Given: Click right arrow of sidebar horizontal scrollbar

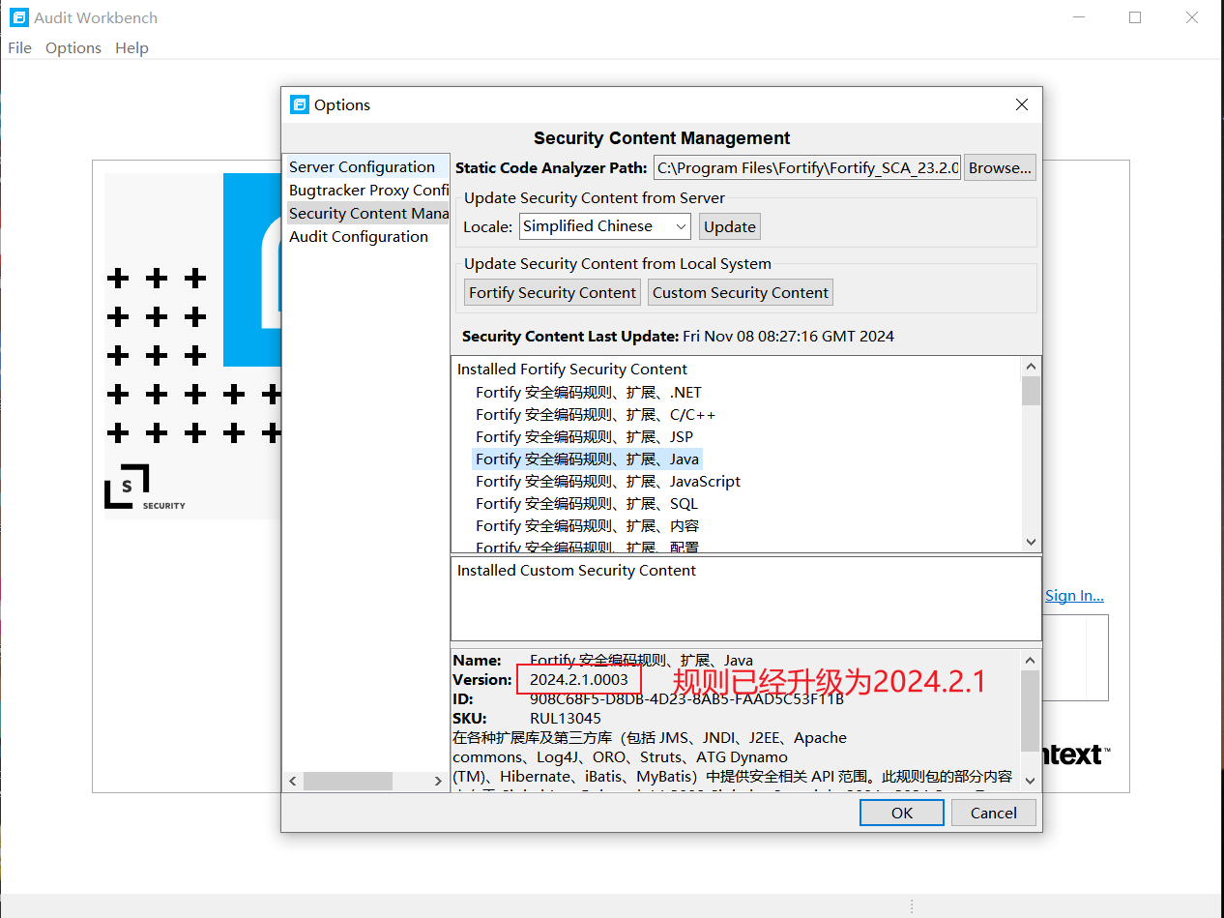Looking at the screenshot, I should [x=437, y=781].
